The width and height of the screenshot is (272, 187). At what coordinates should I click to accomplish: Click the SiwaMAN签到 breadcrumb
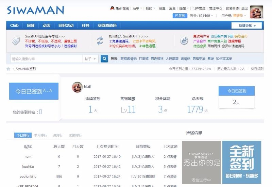pos(26,69)
